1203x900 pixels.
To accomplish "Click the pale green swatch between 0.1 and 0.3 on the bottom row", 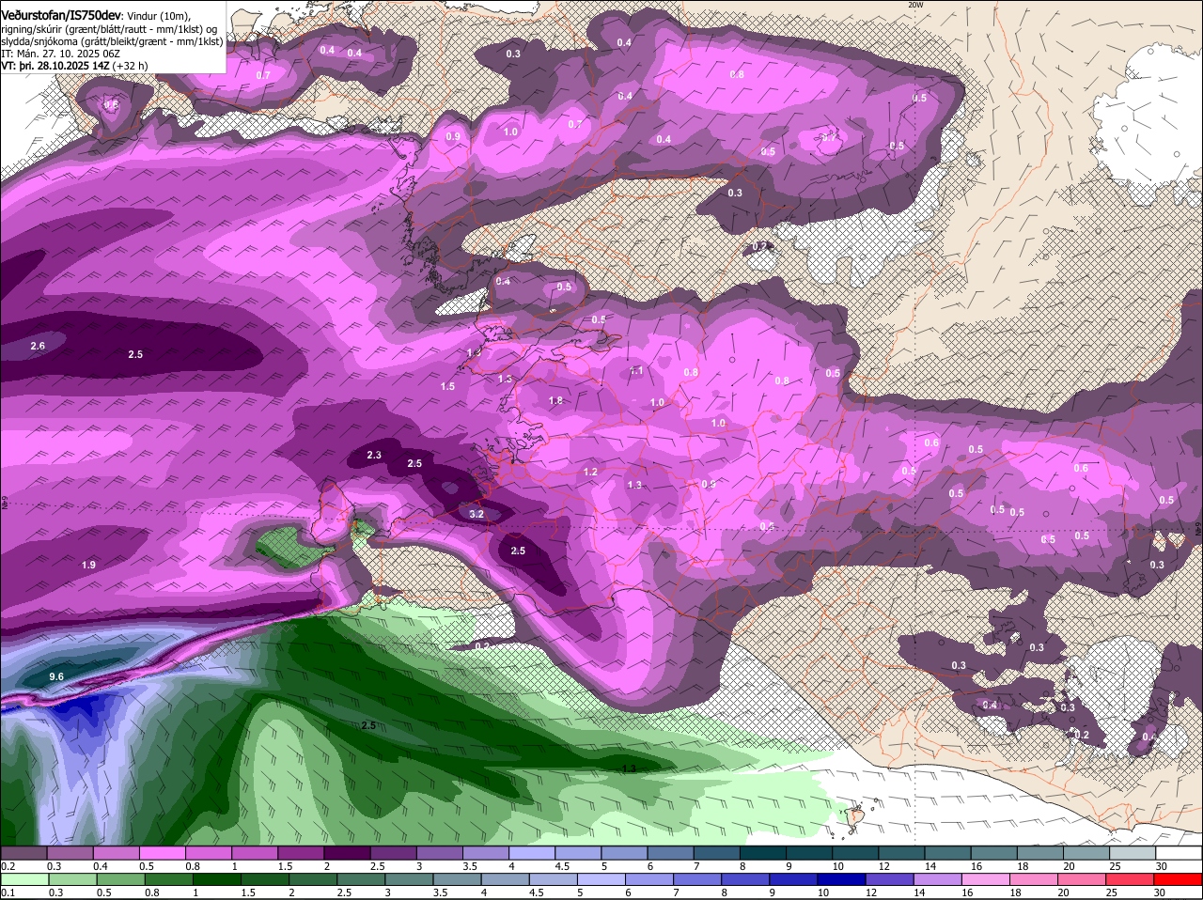I will pos(23,879).
